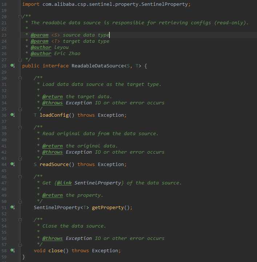Click line number 28 in the gutter

pyautogui.click(x=4, y=66)
